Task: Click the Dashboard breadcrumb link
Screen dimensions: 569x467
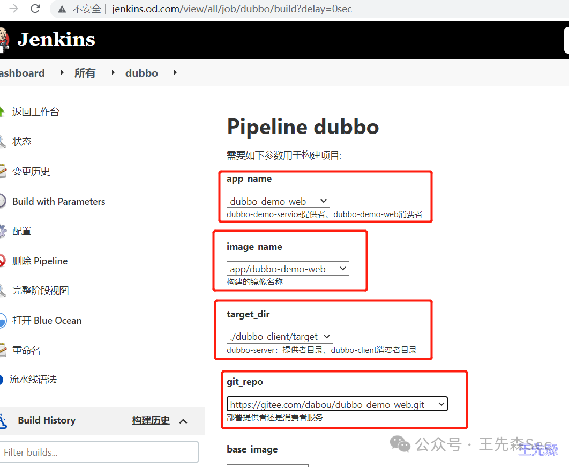Action: click(22, 73)
